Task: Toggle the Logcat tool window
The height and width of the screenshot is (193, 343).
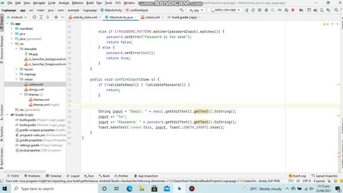Action: pos(73,176)
